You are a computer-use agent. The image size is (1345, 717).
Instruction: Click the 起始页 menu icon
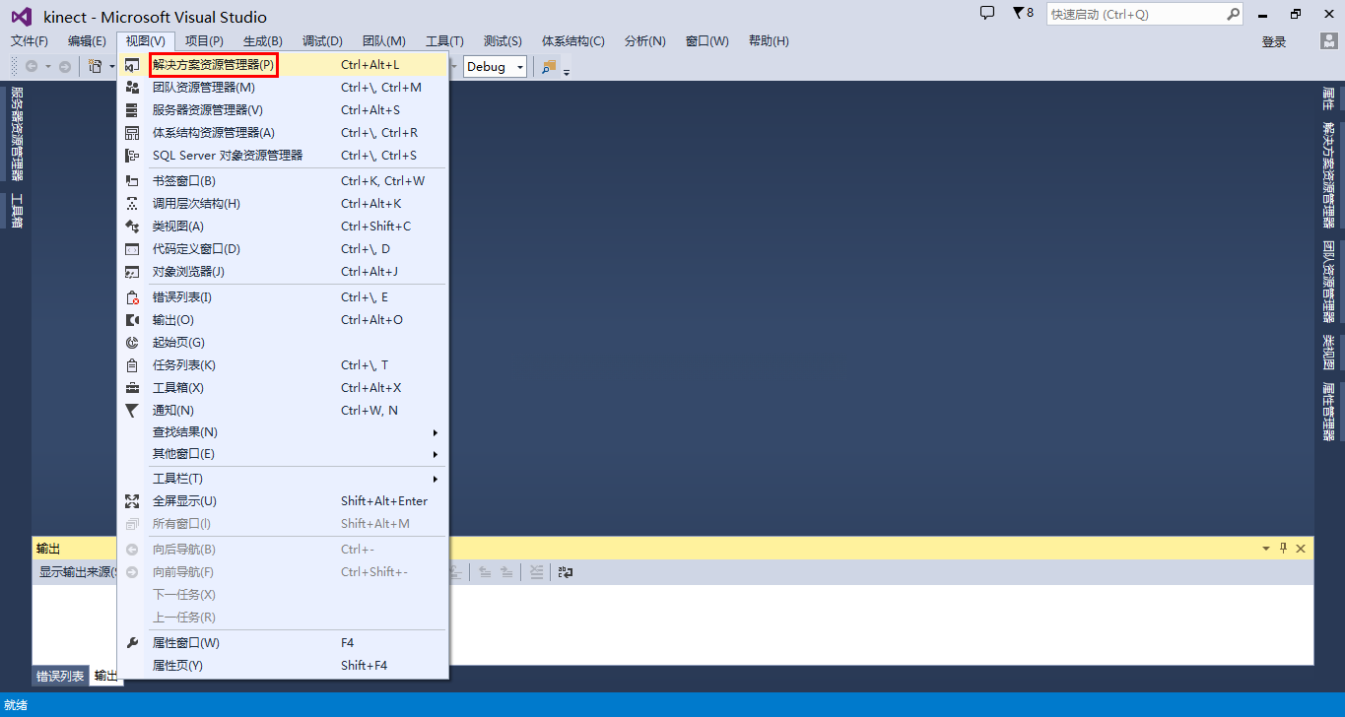click(132, 343)
